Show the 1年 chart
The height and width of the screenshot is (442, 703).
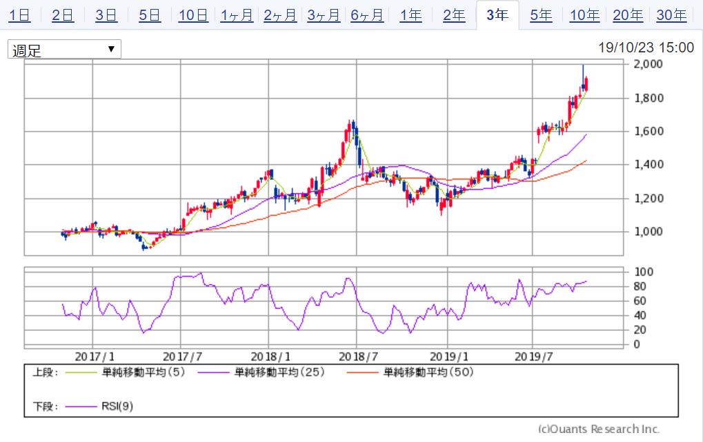coord(410,15)
